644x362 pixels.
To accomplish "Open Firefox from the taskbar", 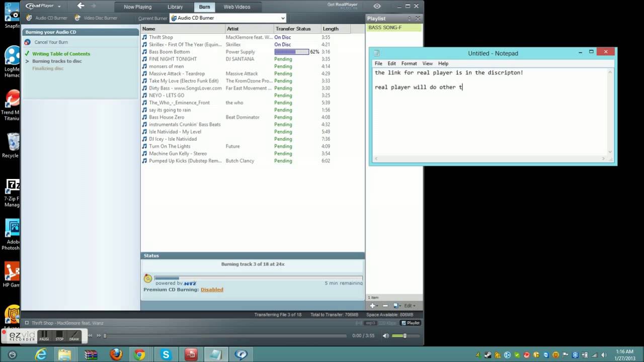I will (116, 354).
